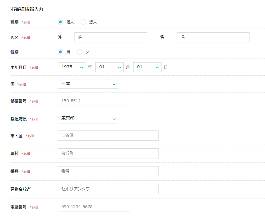
Task: Click the chevron arrow in 日本 selector
Action: tap(114, 84)
